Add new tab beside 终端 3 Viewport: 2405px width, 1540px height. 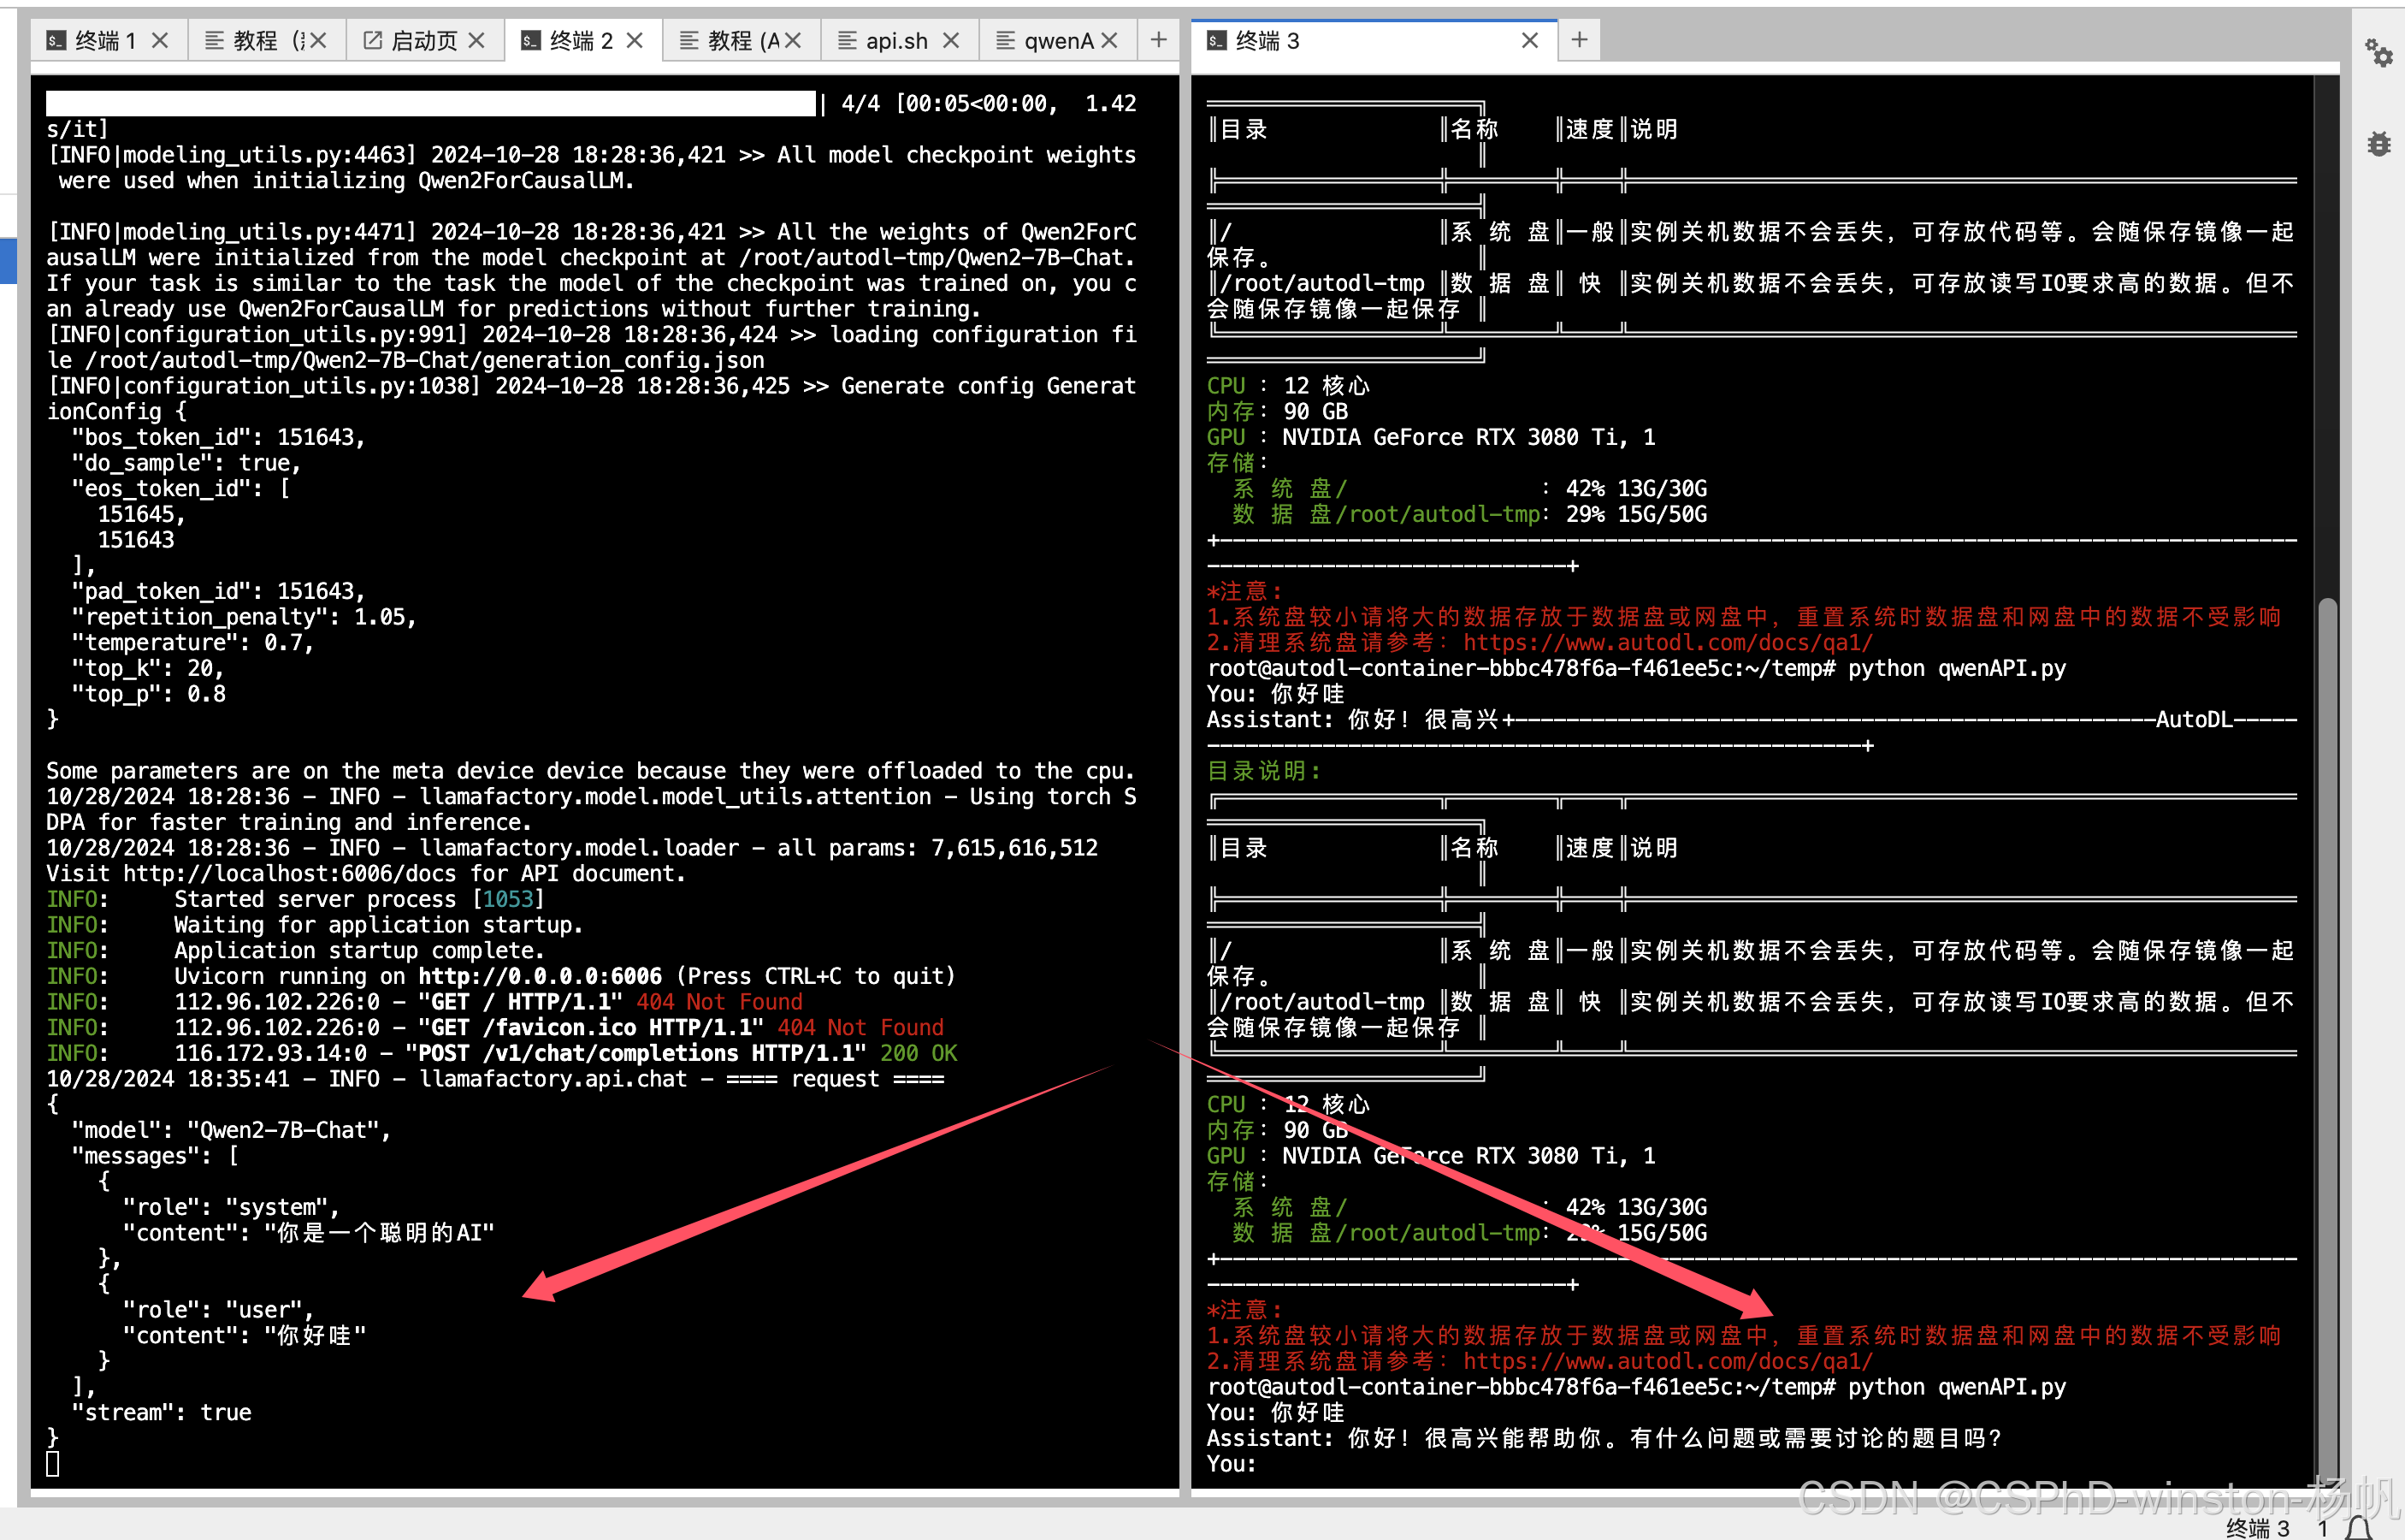point(1580,40)
